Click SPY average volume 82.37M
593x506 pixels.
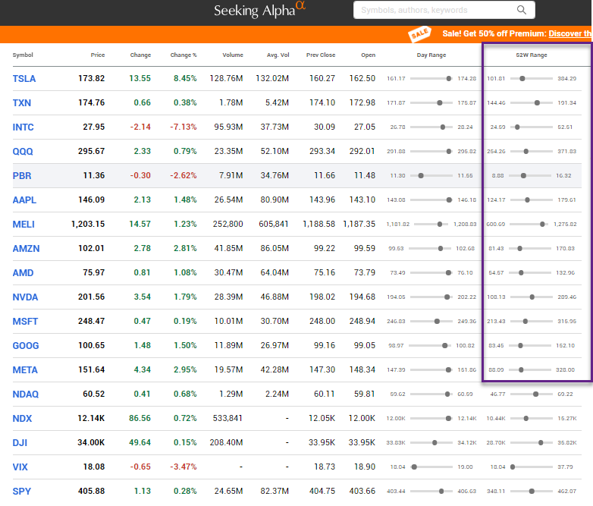pos(275,491)
